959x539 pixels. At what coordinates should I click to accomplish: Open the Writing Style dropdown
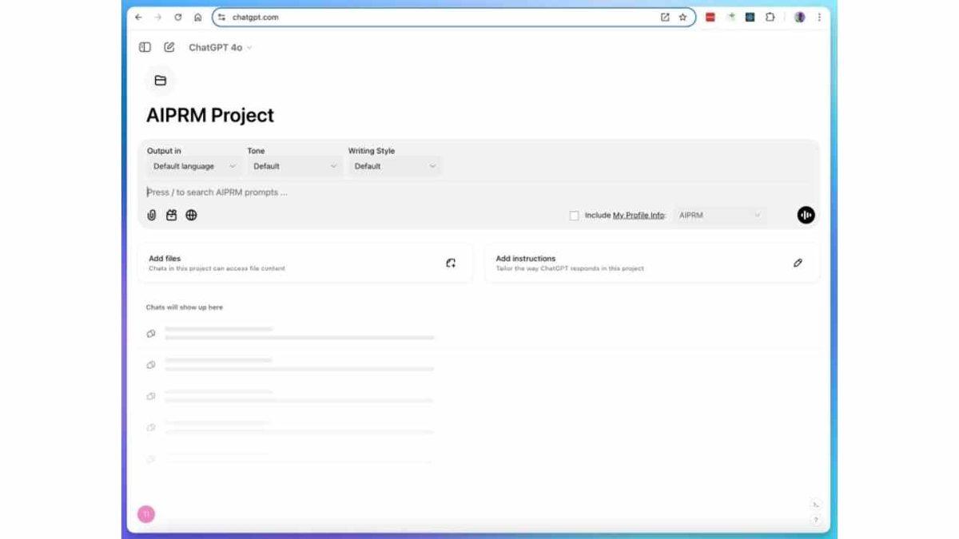[395, 166]
